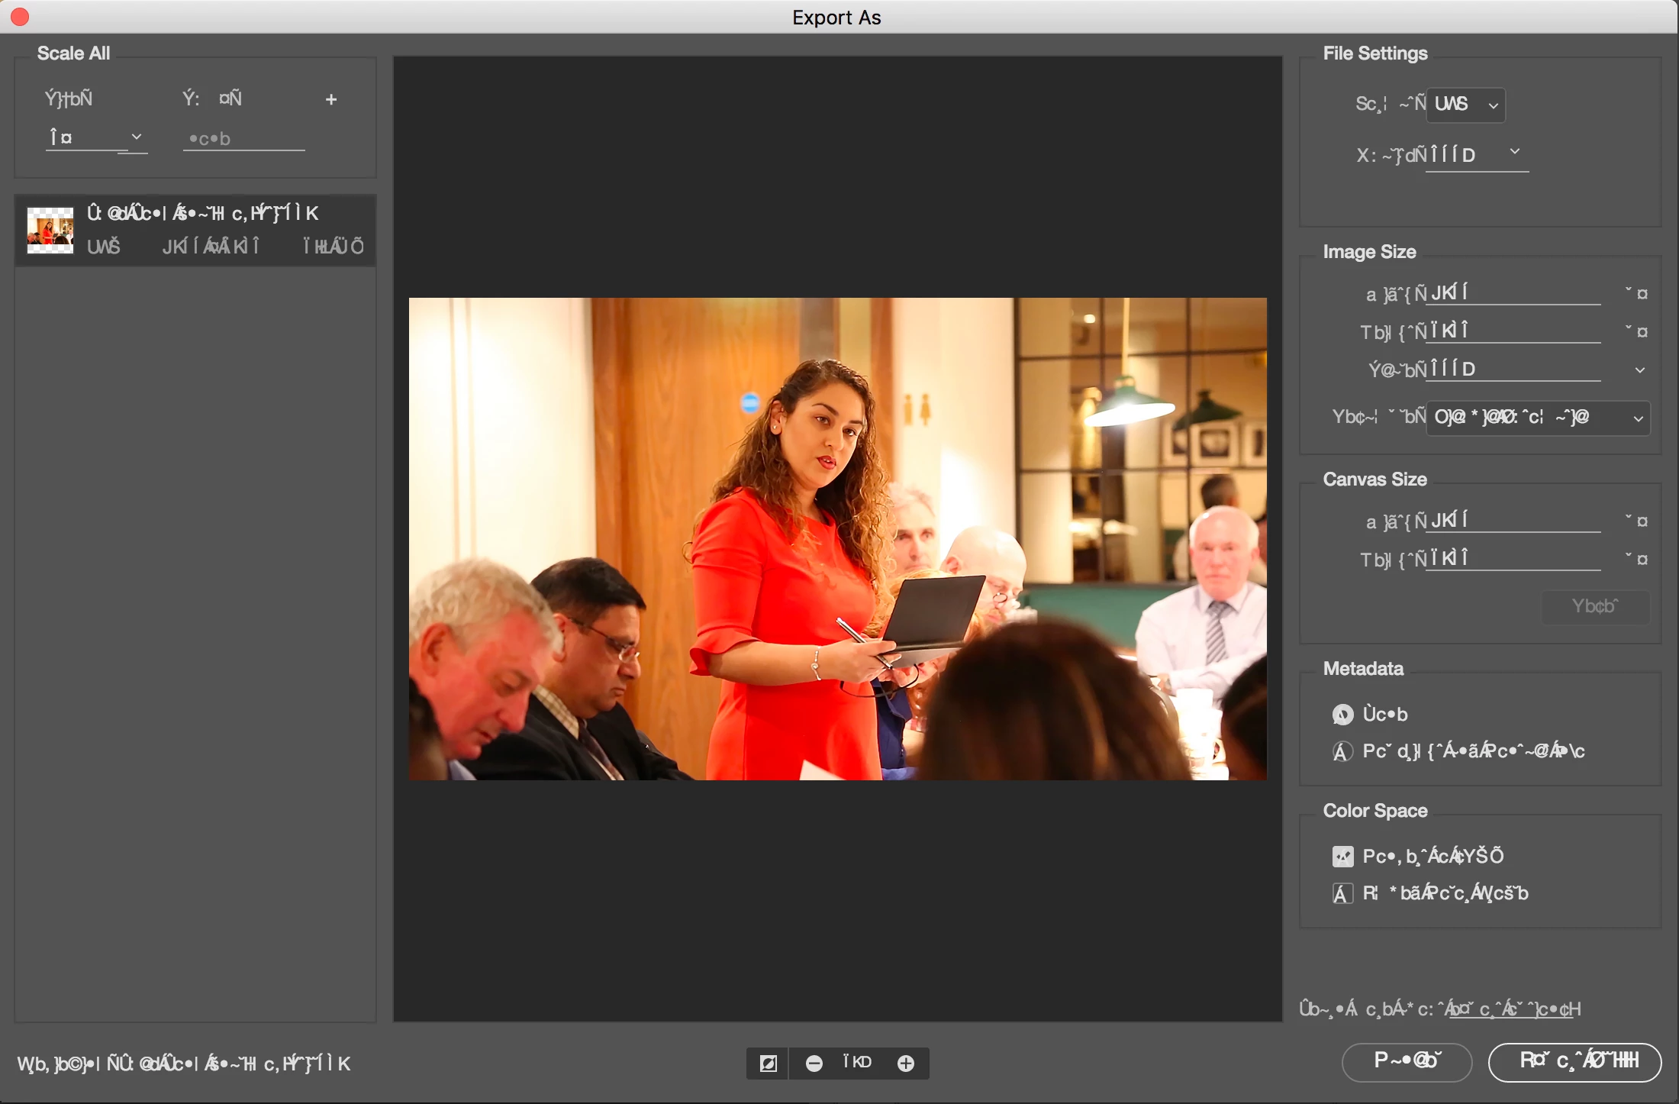Click the fit-to-view icon below preview
Image resolution: width=1679 pixels, height=1104 pixels.
tap(768, 1064)
